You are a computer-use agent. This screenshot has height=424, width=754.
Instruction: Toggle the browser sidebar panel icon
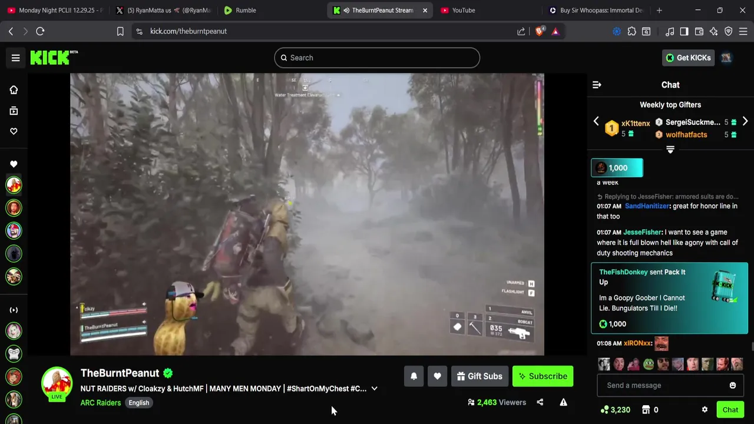coord(684,31)
